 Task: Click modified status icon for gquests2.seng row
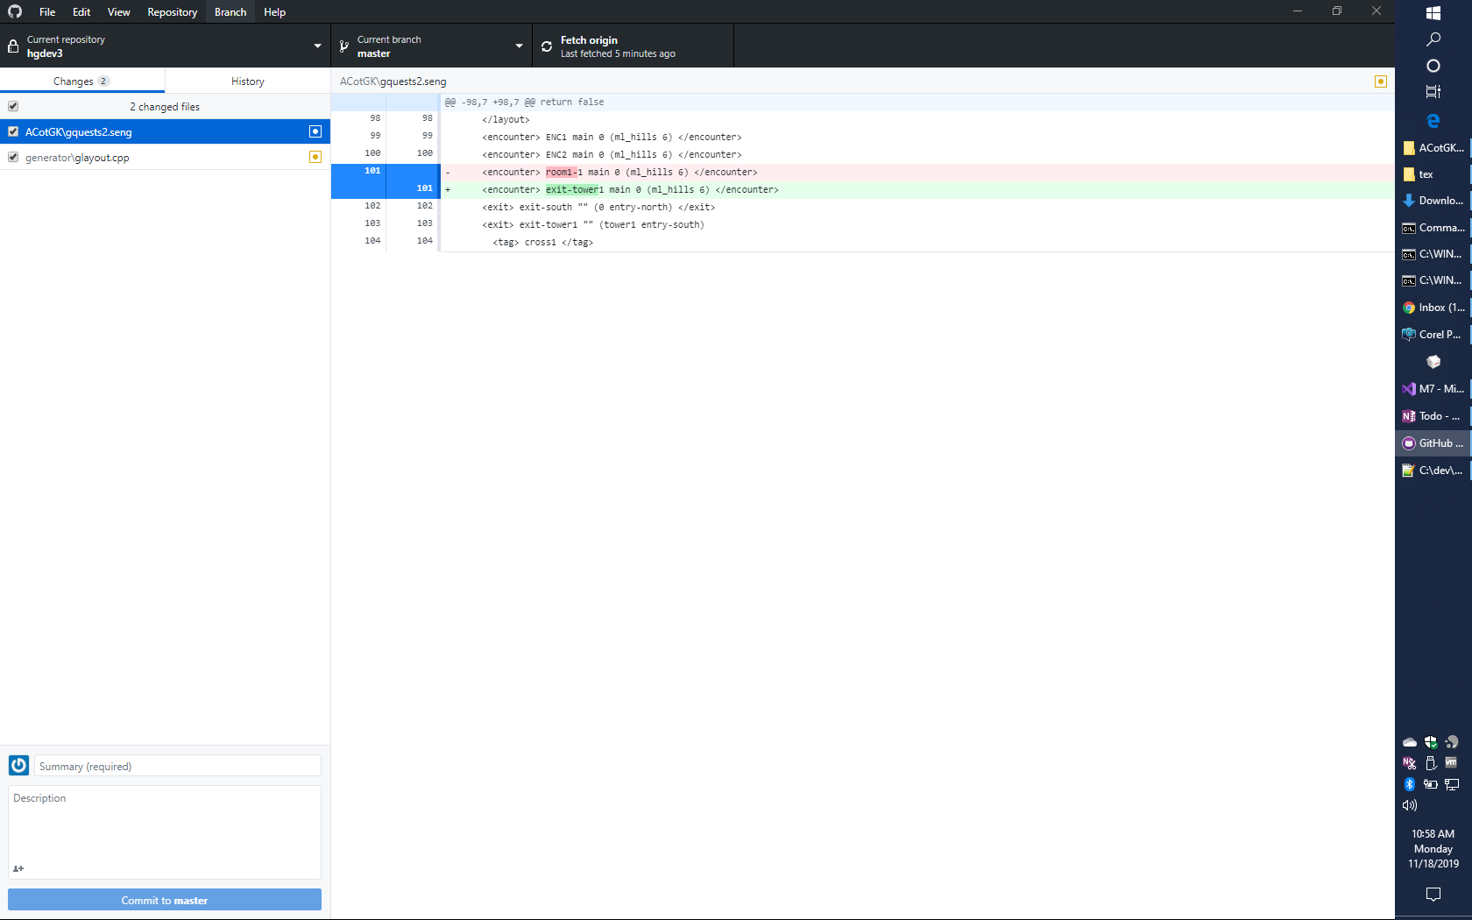[x=315, y=131]
